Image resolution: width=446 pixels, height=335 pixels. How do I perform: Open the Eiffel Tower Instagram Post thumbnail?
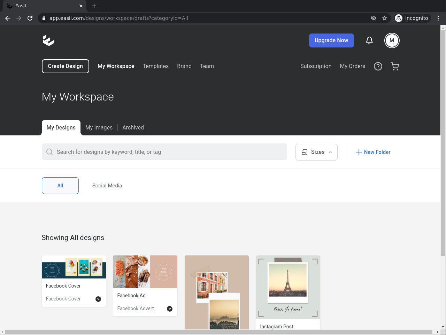point(288,287)
